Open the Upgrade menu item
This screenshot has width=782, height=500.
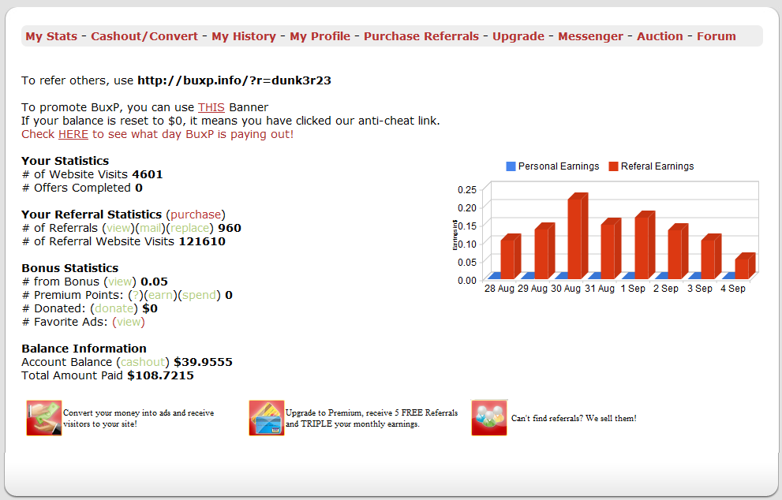(518, 36)
